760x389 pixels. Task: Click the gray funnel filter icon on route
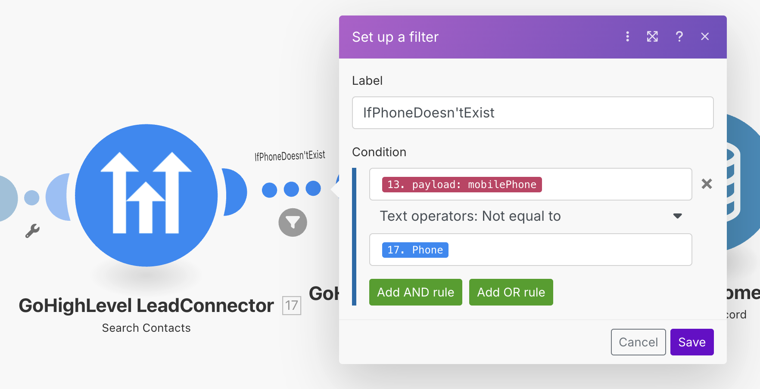click(x=293, y=222)
